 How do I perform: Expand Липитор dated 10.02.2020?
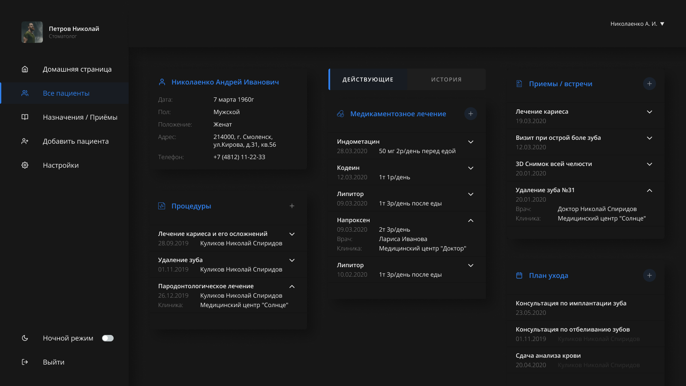[x=471, y=265]
